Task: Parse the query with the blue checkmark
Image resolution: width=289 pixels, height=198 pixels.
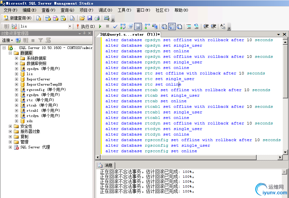Action: (115, 26)
